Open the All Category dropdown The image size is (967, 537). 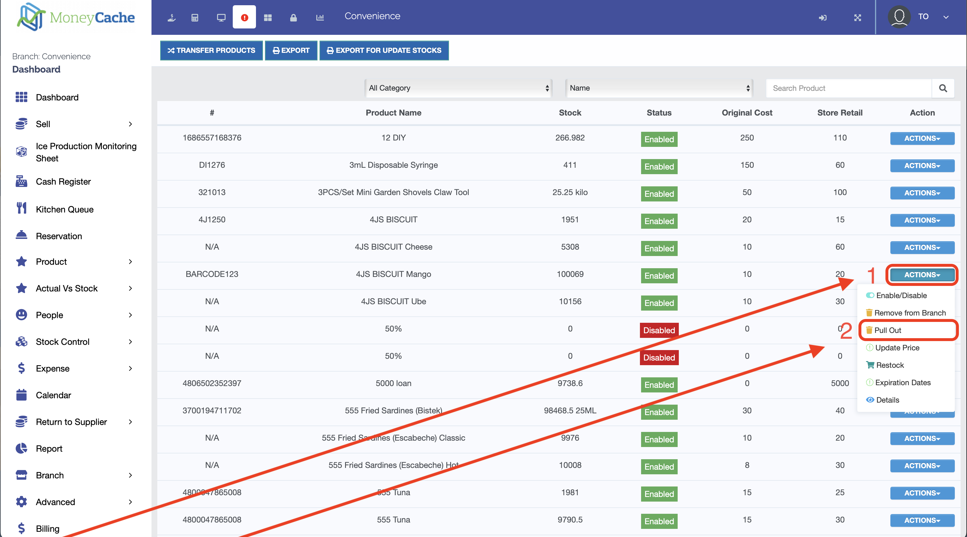click(458, 88)
